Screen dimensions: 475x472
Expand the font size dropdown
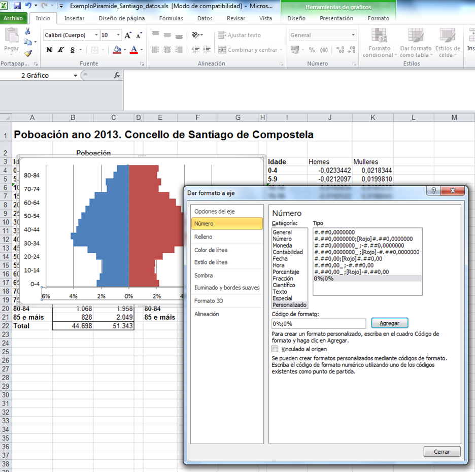coord(118,36)
